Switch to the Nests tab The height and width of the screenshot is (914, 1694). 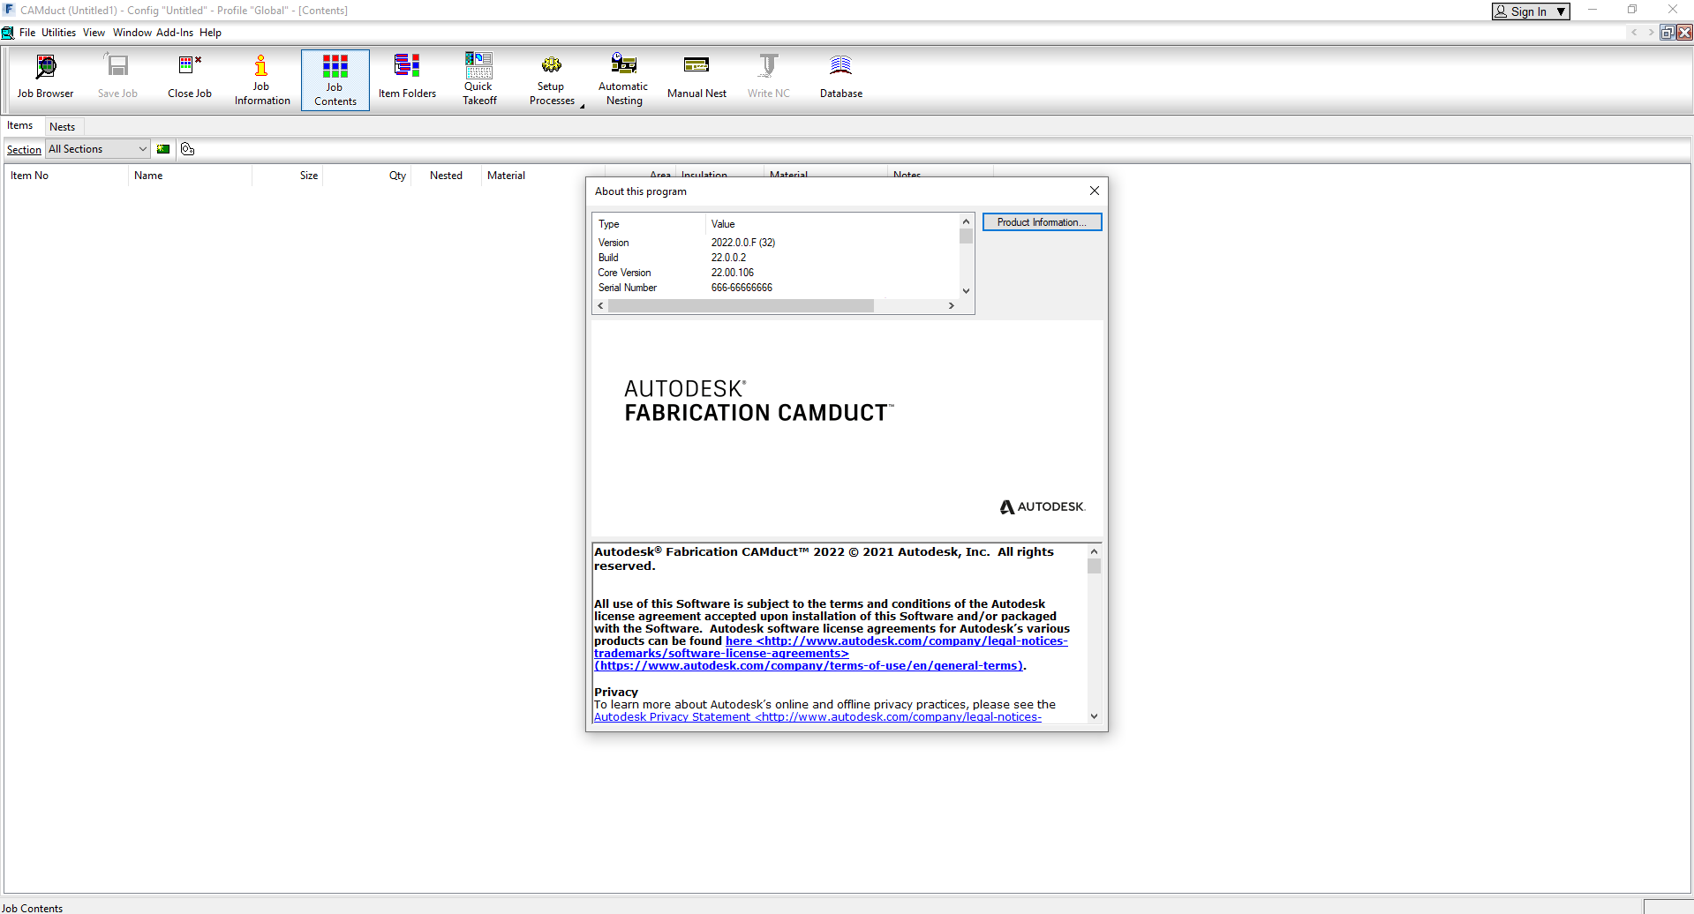pos(63,127)
